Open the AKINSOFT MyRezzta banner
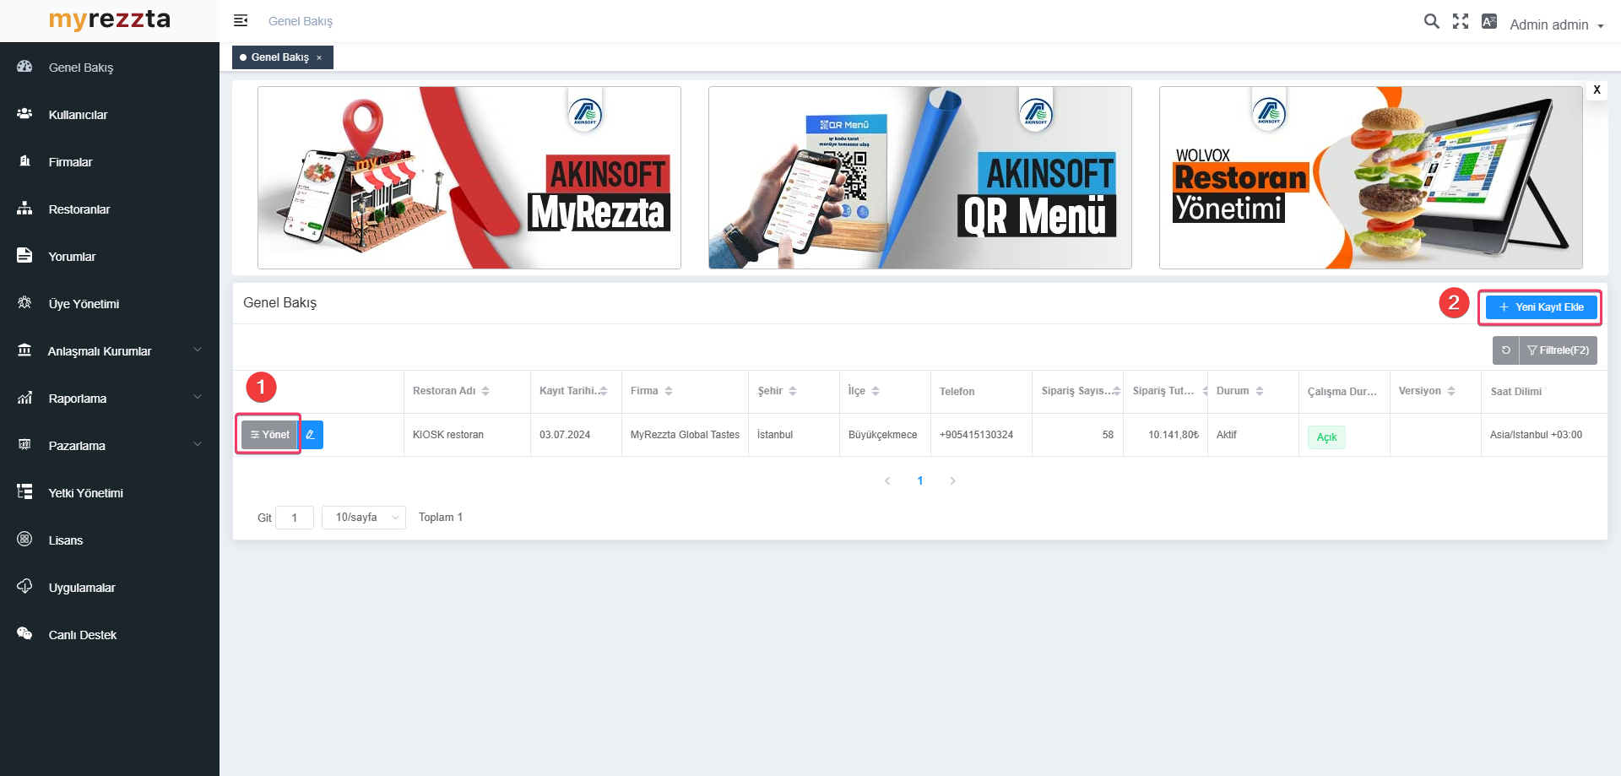 point(469,177)
